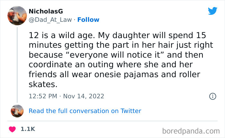Image resolution: width=225 pixels, height=138 pixels.
Task: Click the word "Twitter" in the conversation link
Action: point(131,111)
